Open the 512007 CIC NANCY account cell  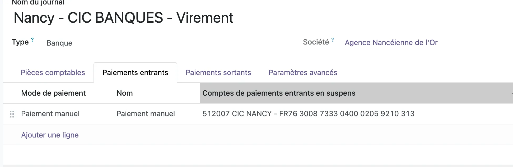pos(308,114)
